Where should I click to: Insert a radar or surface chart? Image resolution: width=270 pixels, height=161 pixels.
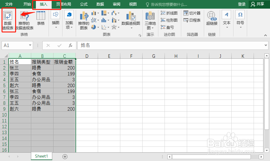click(x=114, y=27)
